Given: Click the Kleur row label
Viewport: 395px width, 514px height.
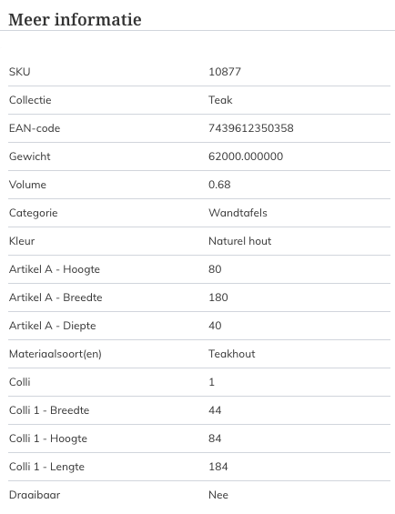Looking at the screenshot, I should (22, 241).
